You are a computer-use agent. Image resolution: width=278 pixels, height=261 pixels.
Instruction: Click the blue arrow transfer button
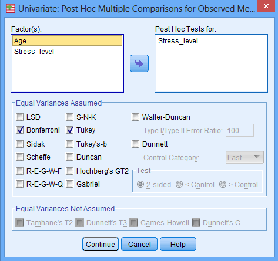point(139,63)
